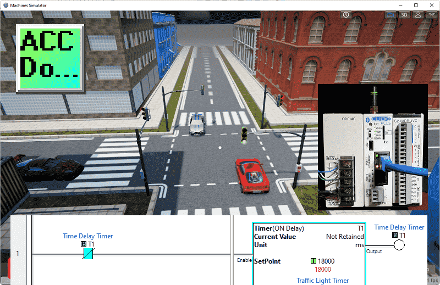Viewport: 440px width, 285px height.
Task: Click rung number 1
Action: pyautogui.click(x=18, y=254)
